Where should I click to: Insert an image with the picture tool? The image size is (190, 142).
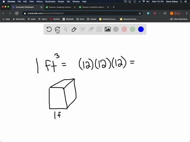pos(108,29)
